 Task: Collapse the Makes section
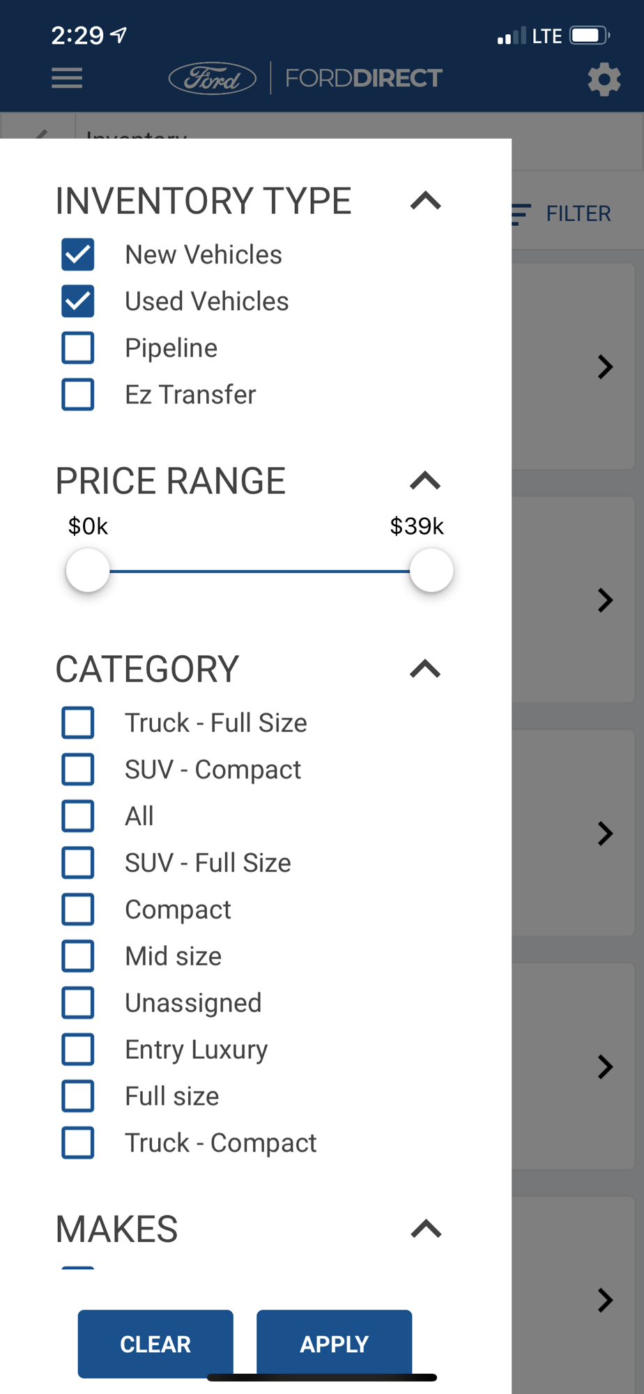click(426, 1229)
